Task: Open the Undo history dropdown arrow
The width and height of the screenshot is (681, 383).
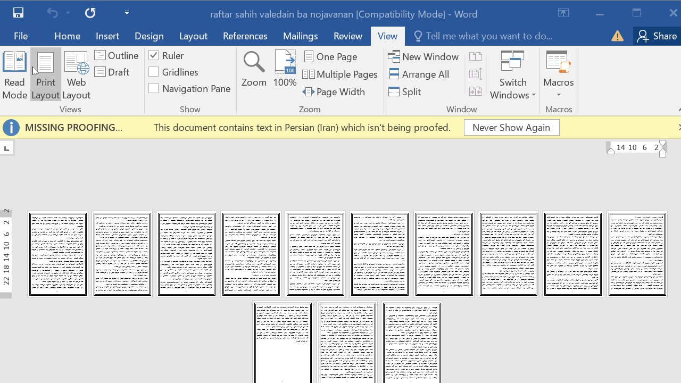Action: coord(68,13)
